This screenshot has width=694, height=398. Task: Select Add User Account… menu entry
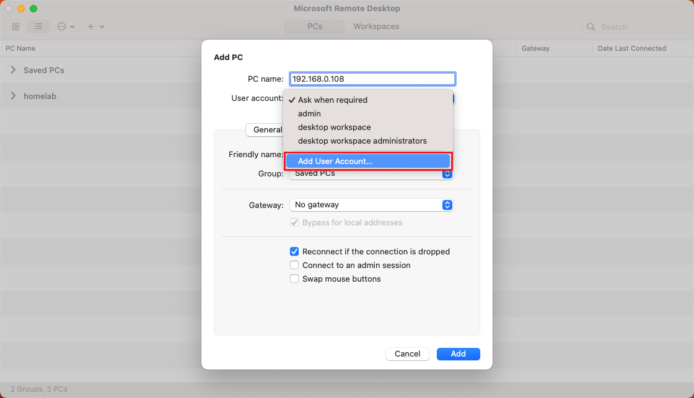(x=368, y=162)
